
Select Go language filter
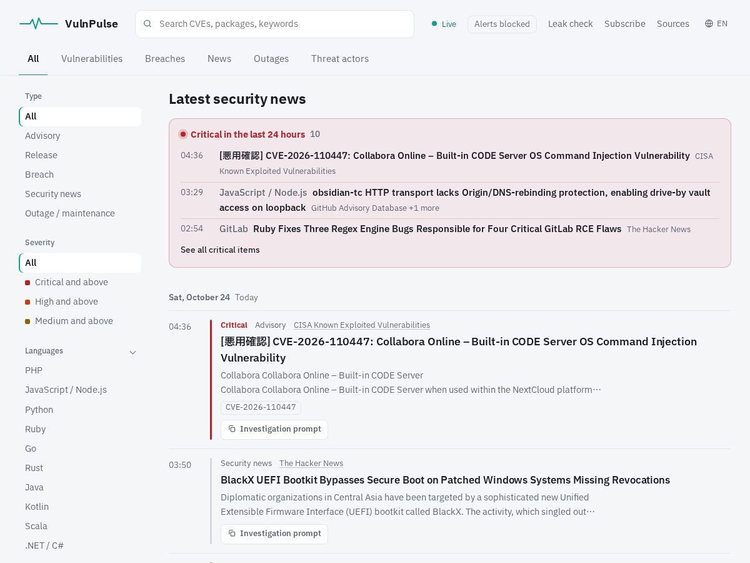pyautogui.click(x=80, y=449)
